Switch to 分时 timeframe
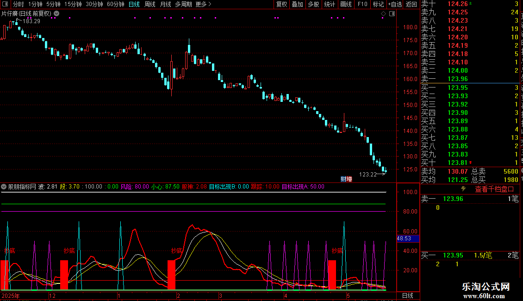523x301 pixels. point(19,4)
